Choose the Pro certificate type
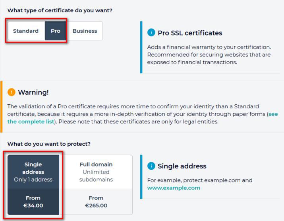Viewport: 284px width, 221px height. click(56, 31)
